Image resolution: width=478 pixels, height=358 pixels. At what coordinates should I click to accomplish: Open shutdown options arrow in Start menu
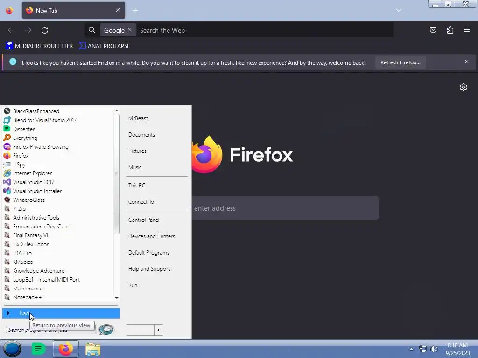(159, 330)
